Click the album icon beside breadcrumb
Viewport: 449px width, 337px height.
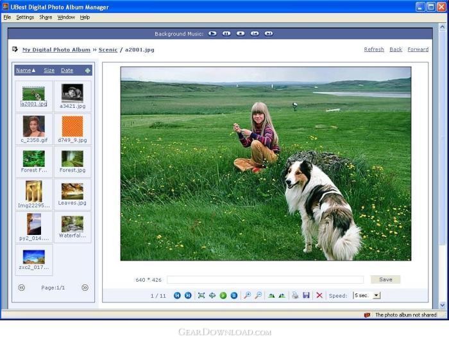(x=15, y=49)
